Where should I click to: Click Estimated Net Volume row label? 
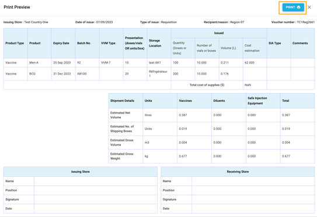click(120, 115)
